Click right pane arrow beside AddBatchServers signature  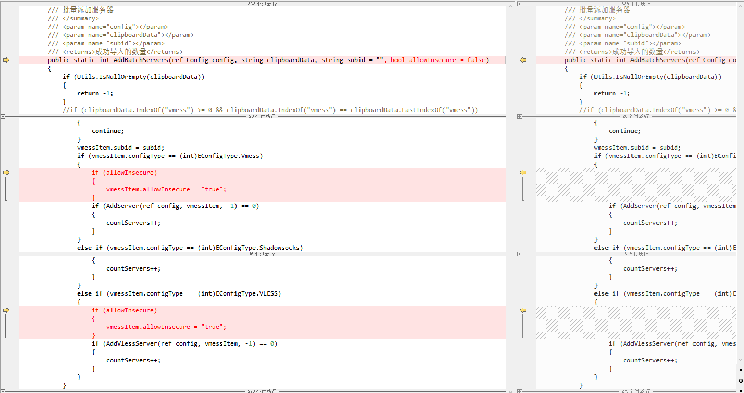tap(523, 60)
